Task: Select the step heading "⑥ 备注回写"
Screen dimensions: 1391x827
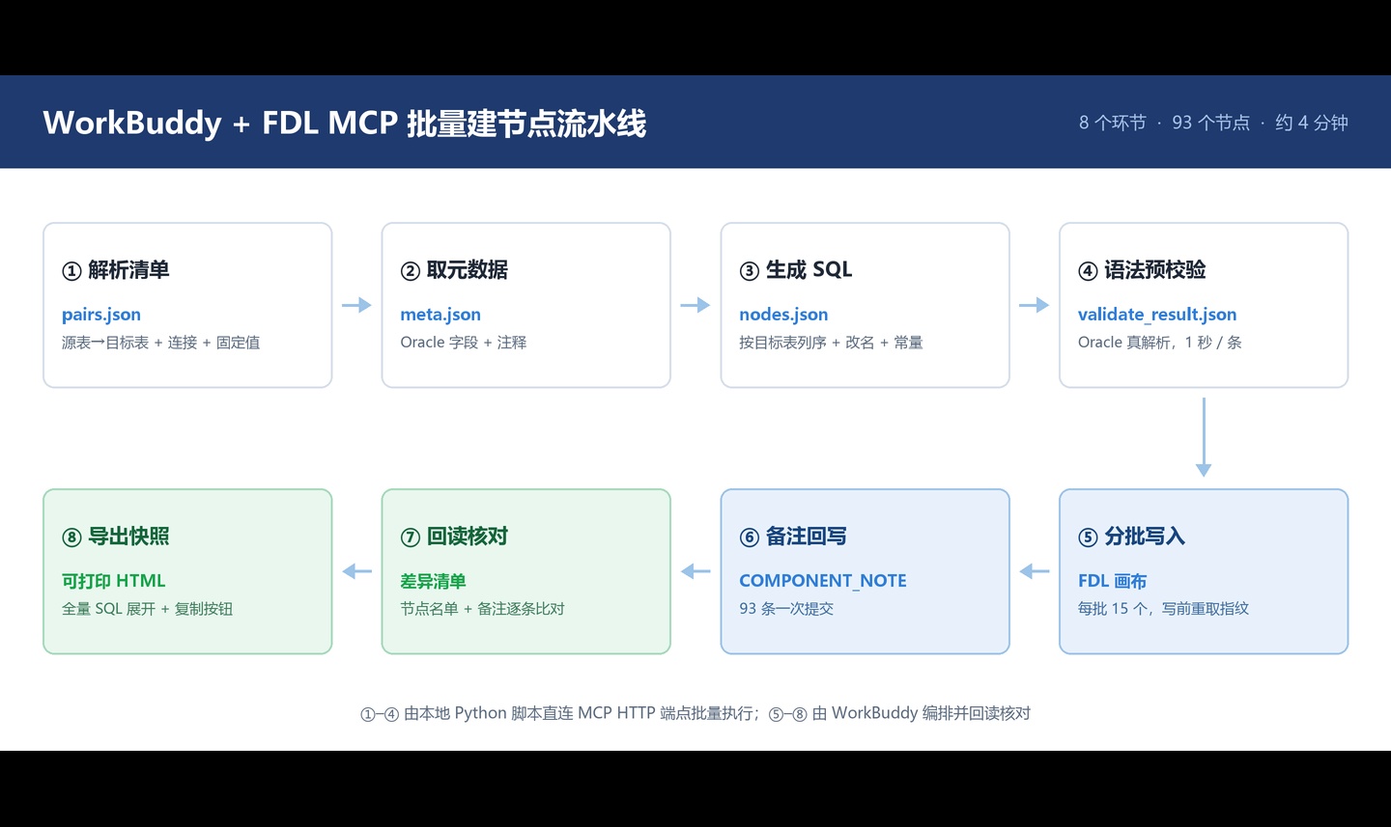Action: coord(793,537)
